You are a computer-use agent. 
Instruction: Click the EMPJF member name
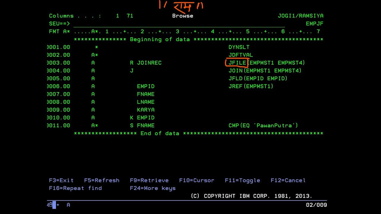(x=315, y=24)
